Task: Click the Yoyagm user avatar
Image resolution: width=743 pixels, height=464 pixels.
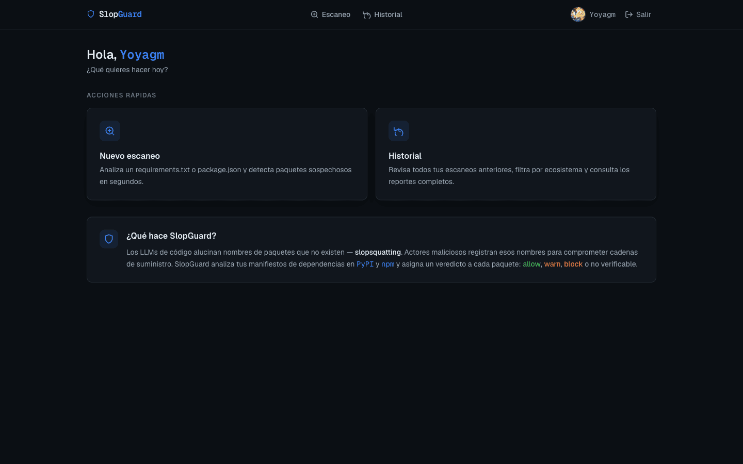Action: pos(578,14)
